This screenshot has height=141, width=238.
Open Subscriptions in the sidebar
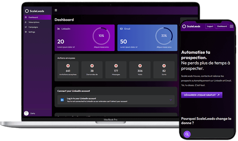(x=34, y=22)
